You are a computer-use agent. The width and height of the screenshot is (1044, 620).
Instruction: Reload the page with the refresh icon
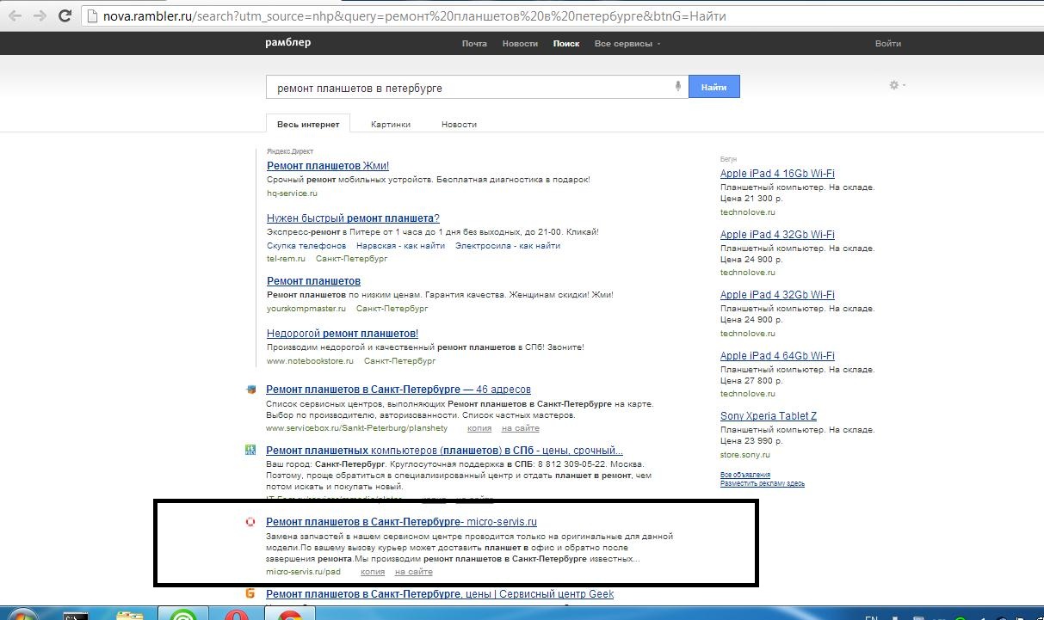pos(65,16)
